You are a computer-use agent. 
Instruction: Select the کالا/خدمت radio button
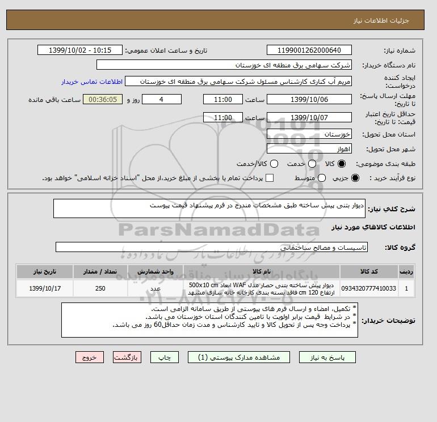click(274, 164)
